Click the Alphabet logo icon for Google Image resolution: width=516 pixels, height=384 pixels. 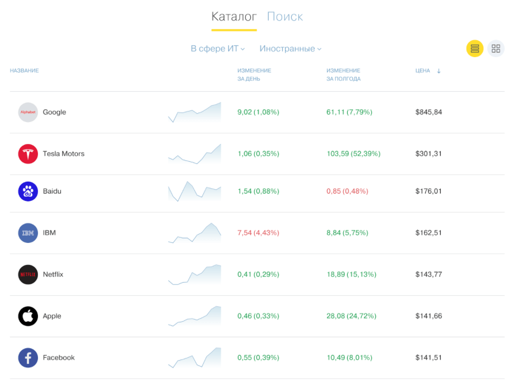(28, 112)
